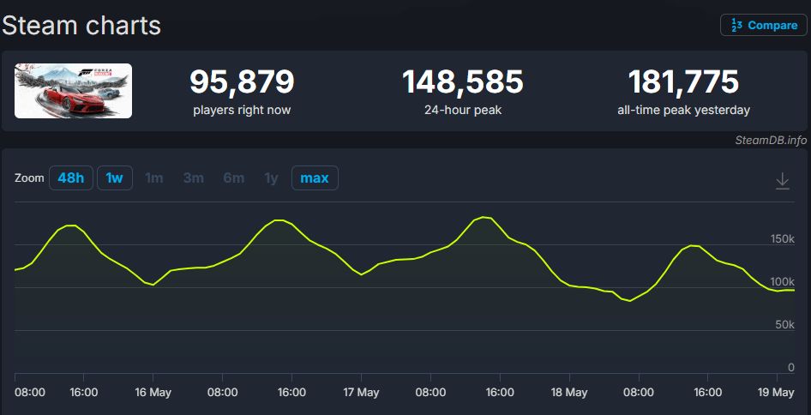This screenshot has height=415, width=811.
Task: Choose the 6m zoom option
Action: click(234, 178)
